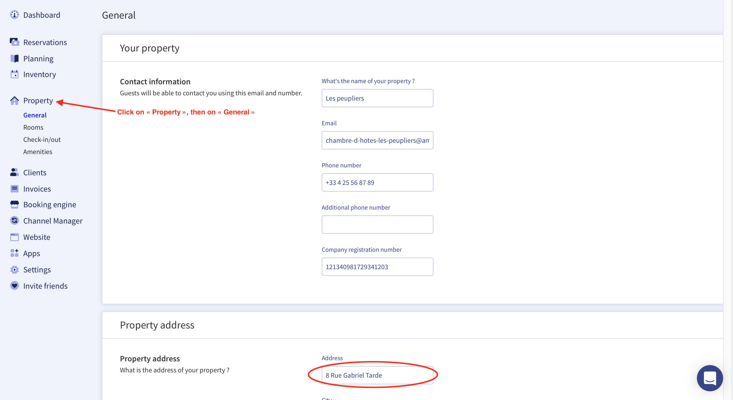Click the Booking engine storefront icon
This screenshot has height=400, width=733.
[x=14, y=205]
